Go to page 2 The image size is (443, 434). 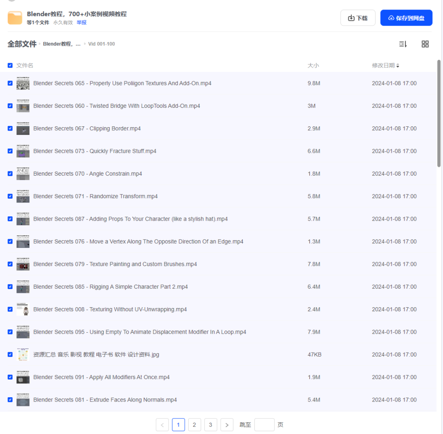[194, 425]
